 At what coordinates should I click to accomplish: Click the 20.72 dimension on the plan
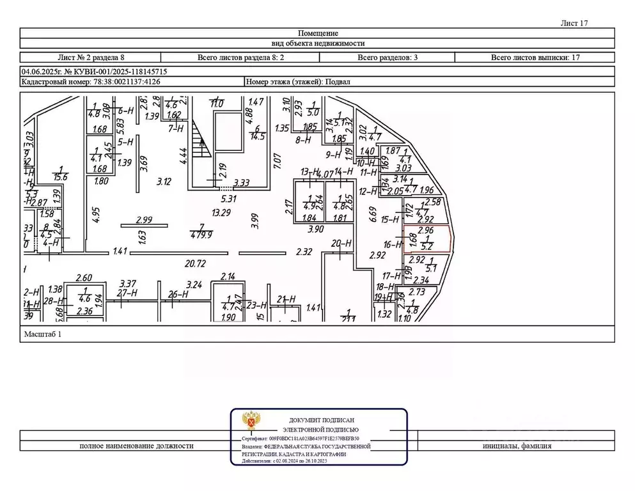pos(195,263)
